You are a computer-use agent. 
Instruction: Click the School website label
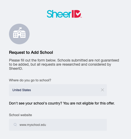point(20,115)
